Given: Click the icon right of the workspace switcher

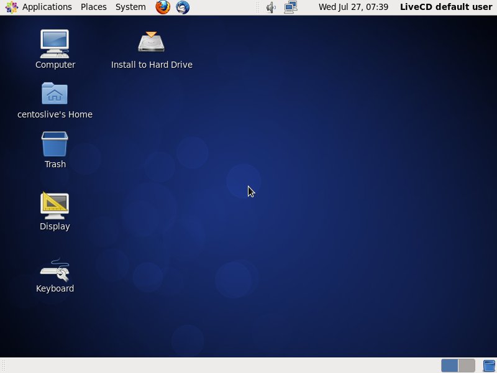Looking at the screenshot, I should tap(489, 366).
